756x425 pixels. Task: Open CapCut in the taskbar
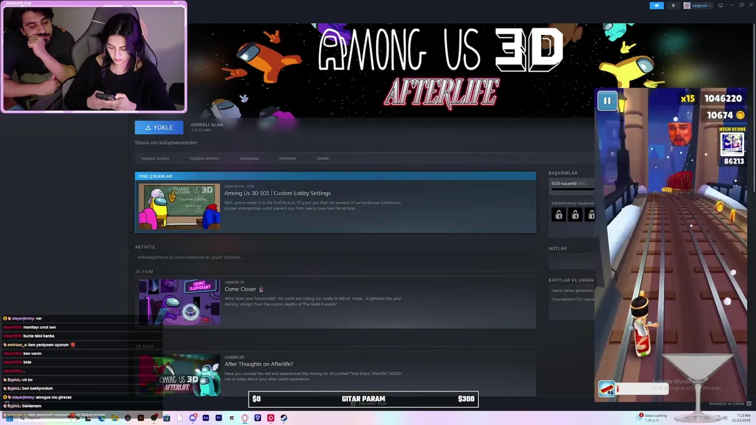232,418
